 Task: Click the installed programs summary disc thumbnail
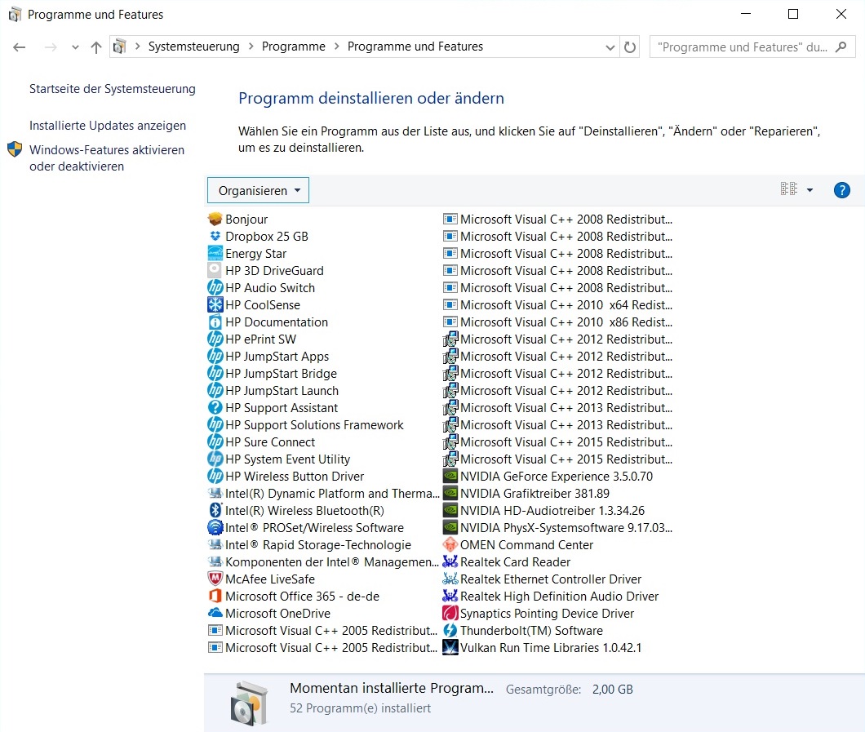tap(250, 702)
